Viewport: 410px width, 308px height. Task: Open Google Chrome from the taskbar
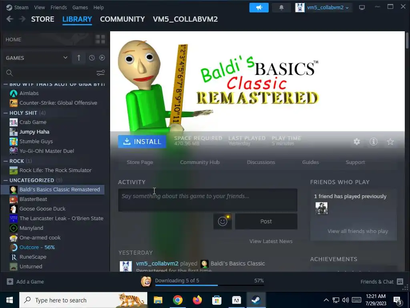pos(177,300)
